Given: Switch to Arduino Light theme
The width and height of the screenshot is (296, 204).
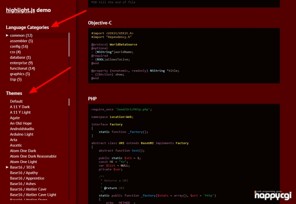Looking at the screenshot, I should [22, 134].
